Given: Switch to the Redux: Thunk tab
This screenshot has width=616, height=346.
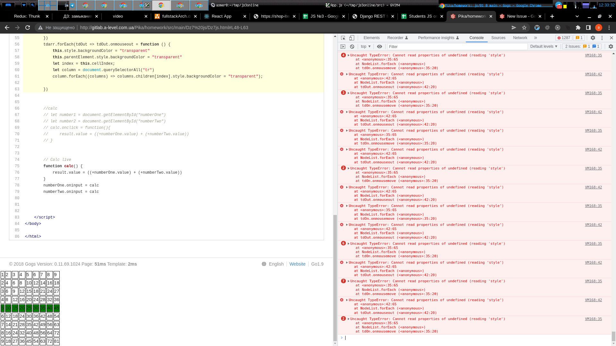Looking at the screenshot, I should [x=27, y=16].
